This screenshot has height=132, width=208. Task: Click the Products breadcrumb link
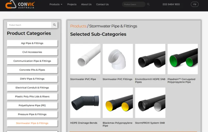tap(78, 26)
